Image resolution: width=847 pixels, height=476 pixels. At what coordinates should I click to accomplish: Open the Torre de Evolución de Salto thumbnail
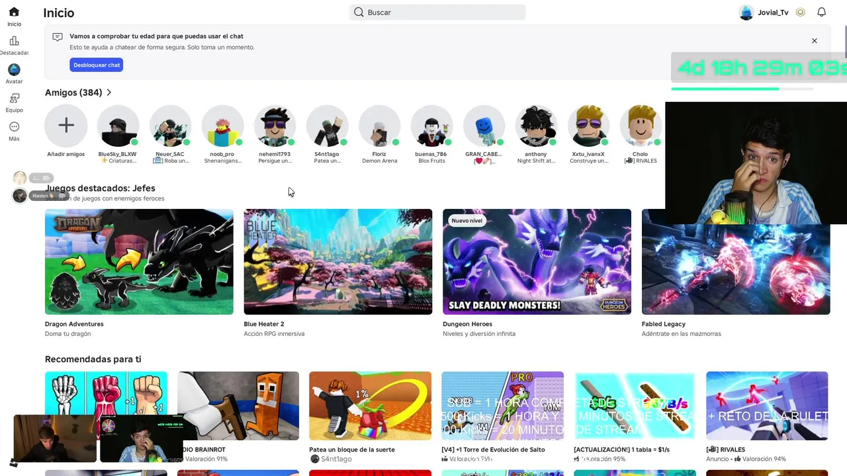502,406
